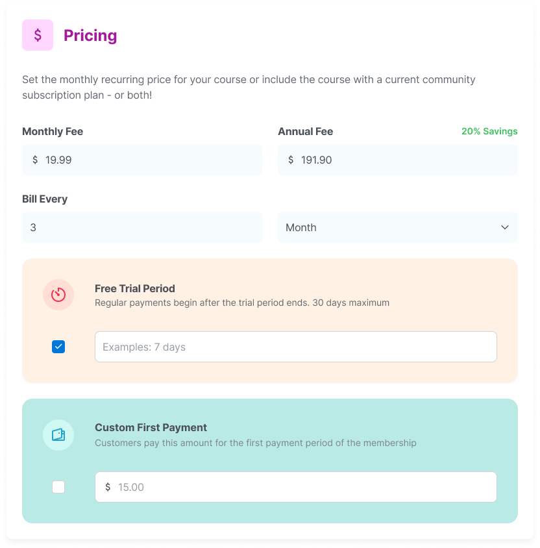The image size is (540, 548).
Task: Click the 15.00 custom first payment field
Action: click(x=296, y=487)
